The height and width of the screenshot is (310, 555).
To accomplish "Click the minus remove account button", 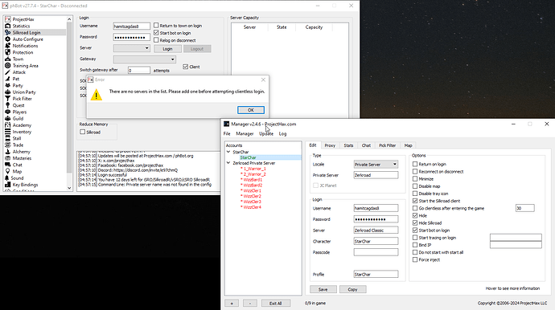I will [x=250, y=304].
